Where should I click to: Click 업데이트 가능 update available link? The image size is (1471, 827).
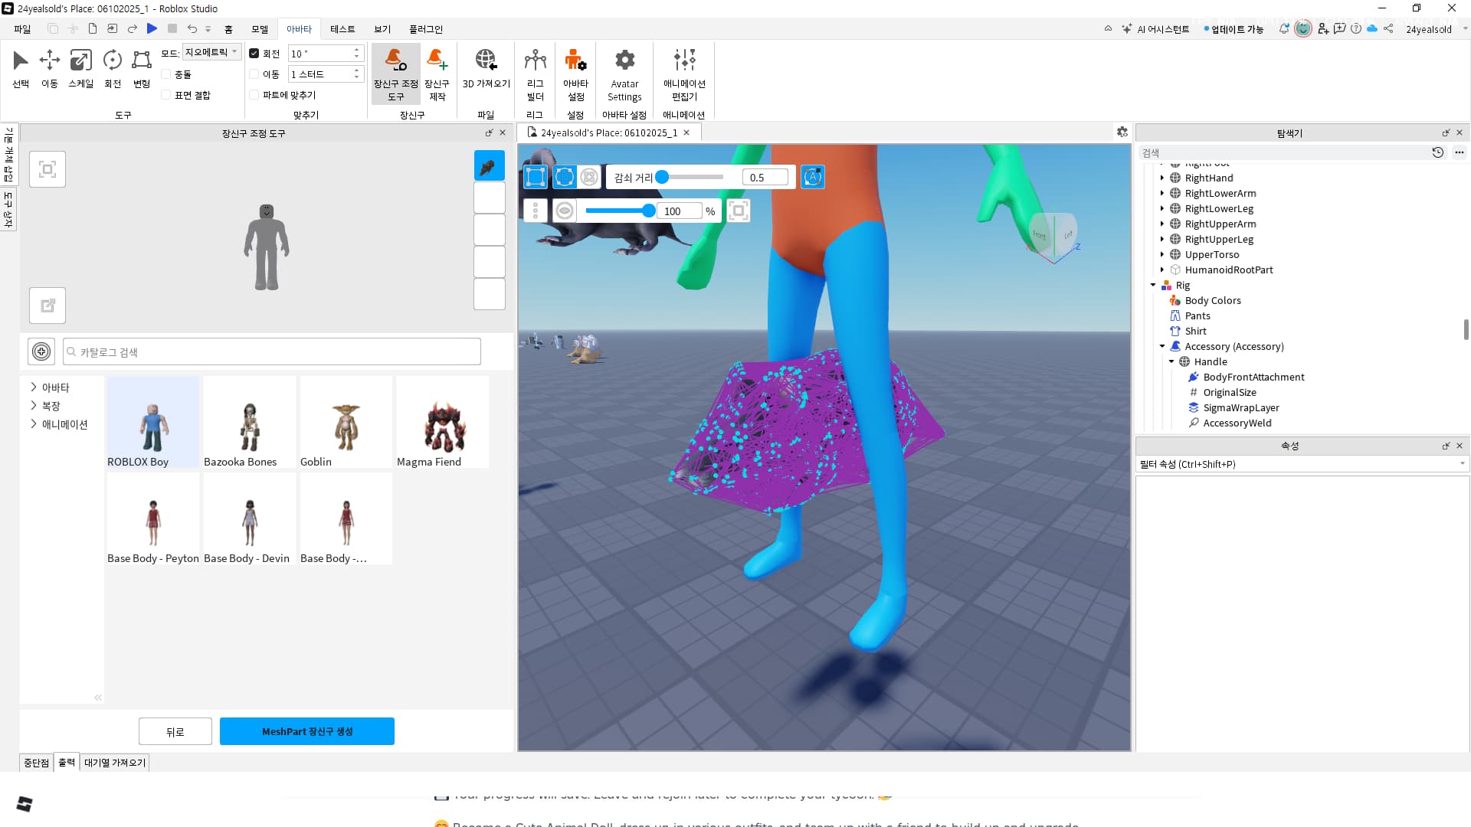(1234, 29)
